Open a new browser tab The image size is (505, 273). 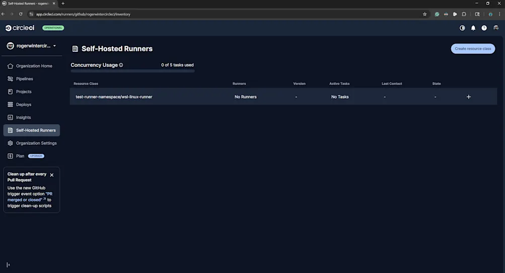click(63, 4)
